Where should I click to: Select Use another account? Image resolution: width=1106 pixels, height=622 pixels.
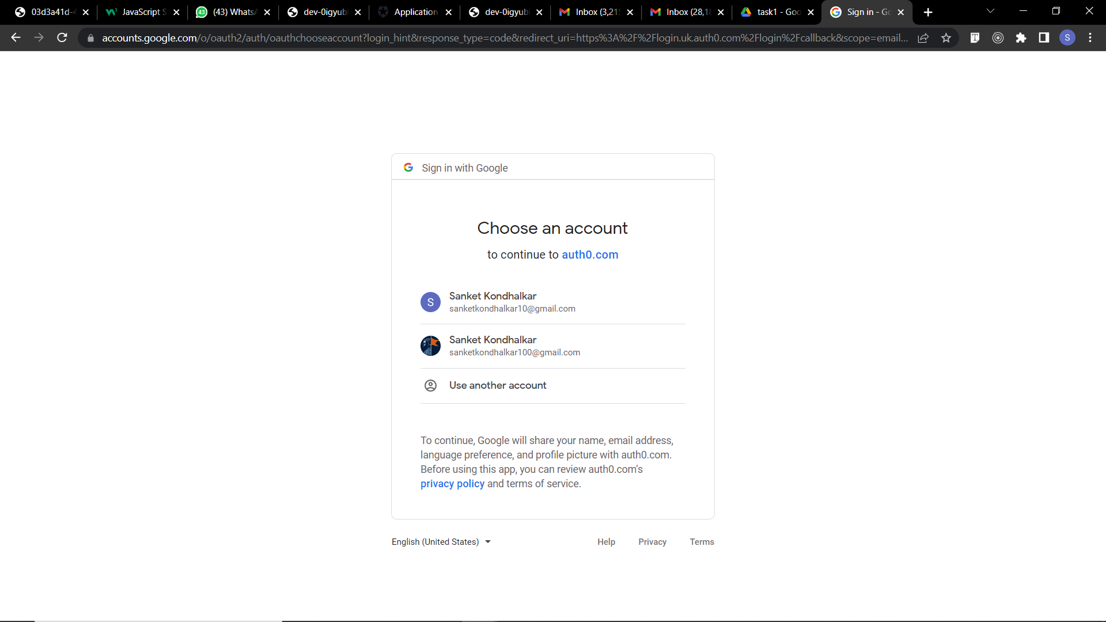tap(497, 385)
